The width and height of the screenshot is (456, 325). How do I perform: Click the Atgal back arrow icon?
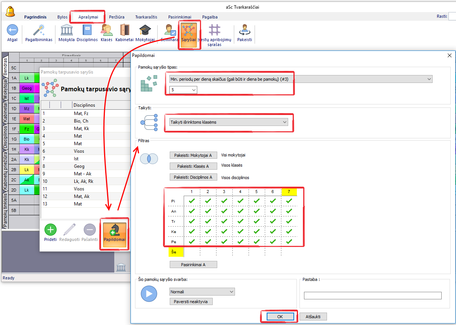click(x=12, y=31)
